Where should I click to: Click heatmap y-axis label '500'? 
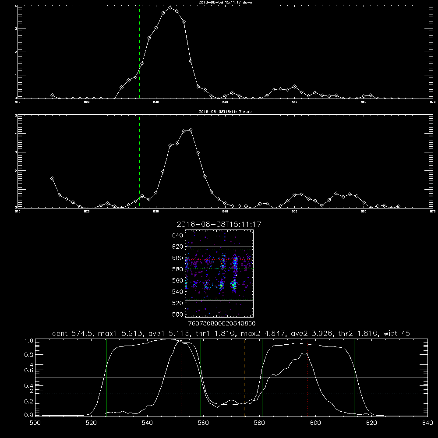(x=178, y=314)
